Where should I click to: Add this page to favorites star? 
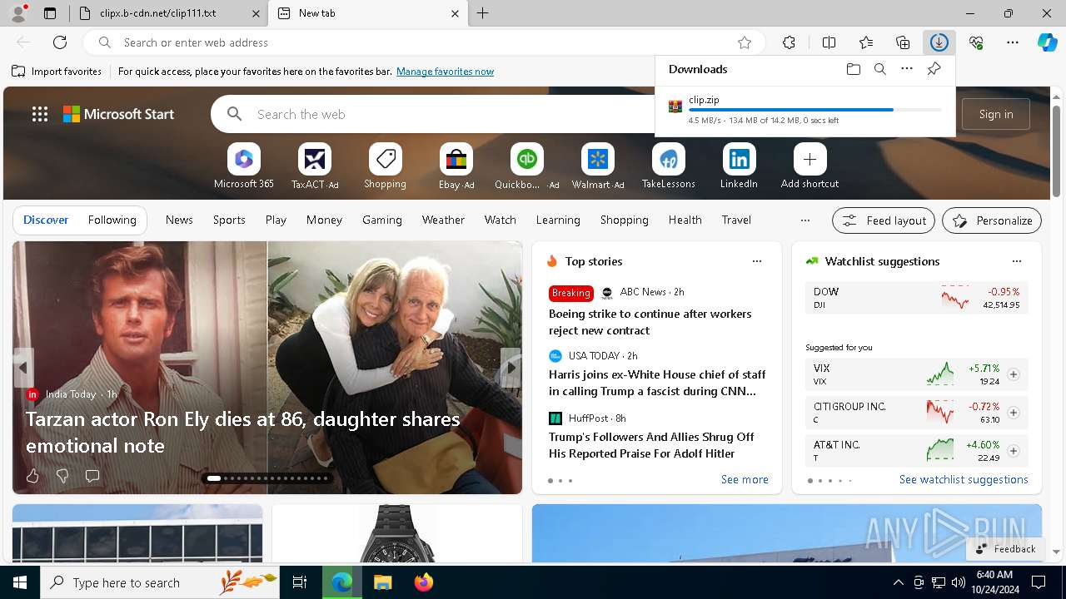tap(745, 42)
